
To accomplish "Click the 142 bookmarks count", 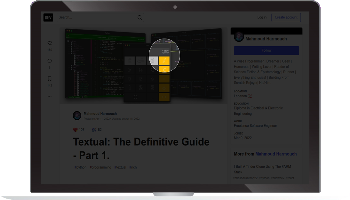I will 50,85.
